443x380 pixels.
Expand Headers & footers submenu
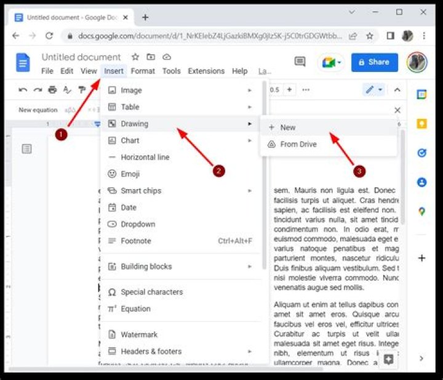(x=181, y=352)
